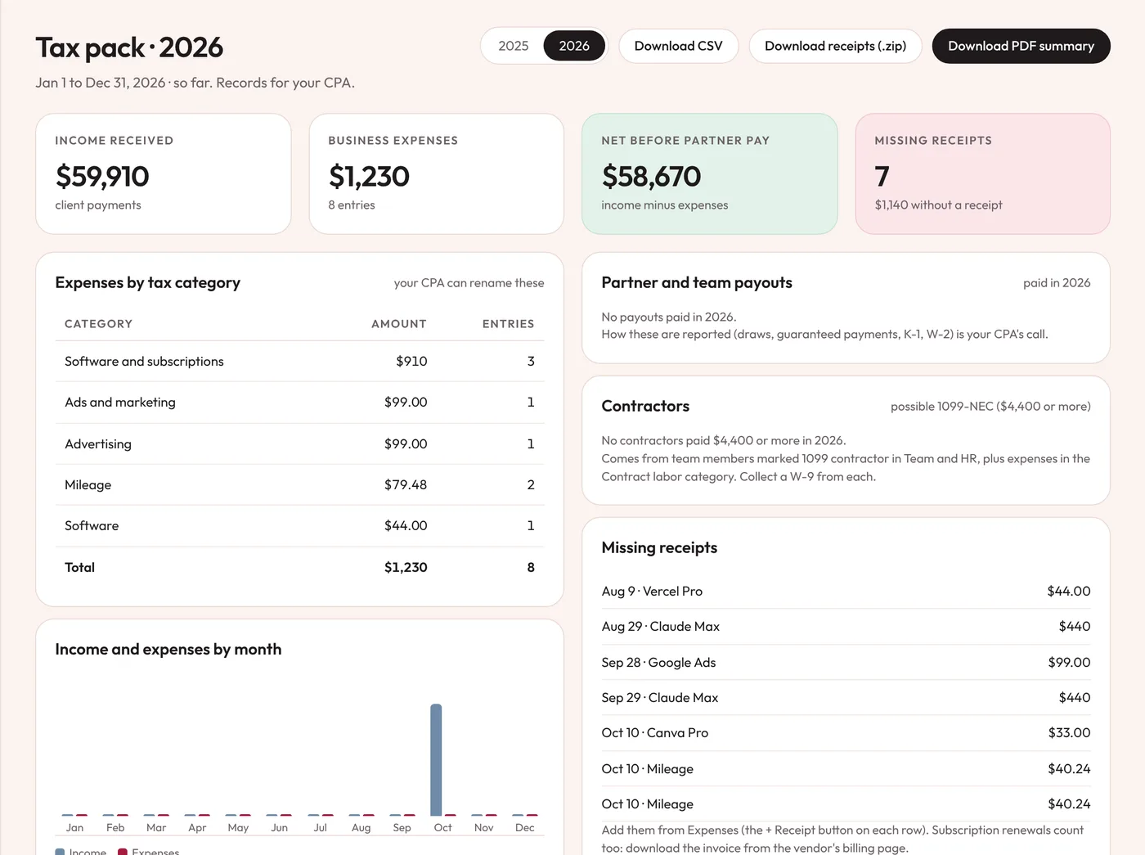Click the $910 amount for Software and subscriptions
Viewport: 1145px width, 855px height.
coord(411,362)
